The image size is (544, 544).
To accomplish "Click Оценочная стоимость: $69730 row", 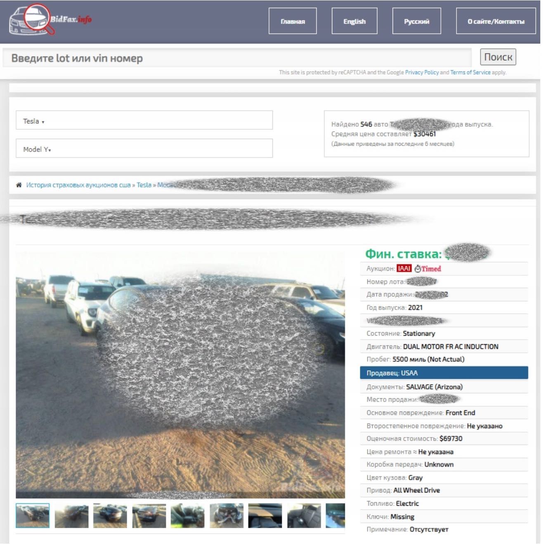I will 444,438.
